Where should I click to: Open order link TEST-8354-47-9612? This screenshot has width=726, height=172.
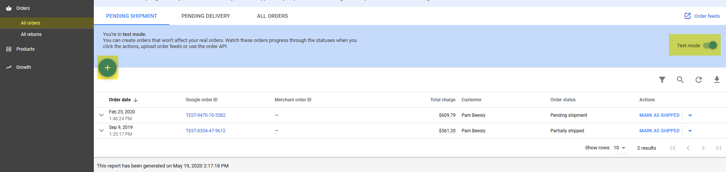206,131
